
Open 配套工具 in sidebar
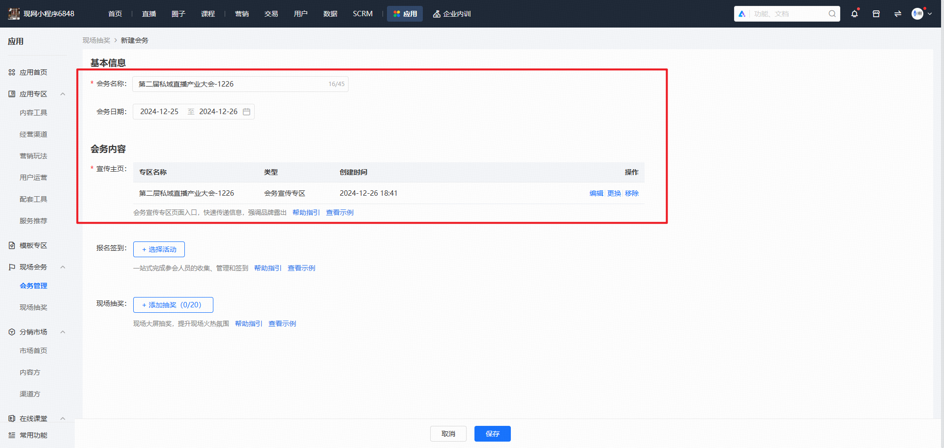33,199
